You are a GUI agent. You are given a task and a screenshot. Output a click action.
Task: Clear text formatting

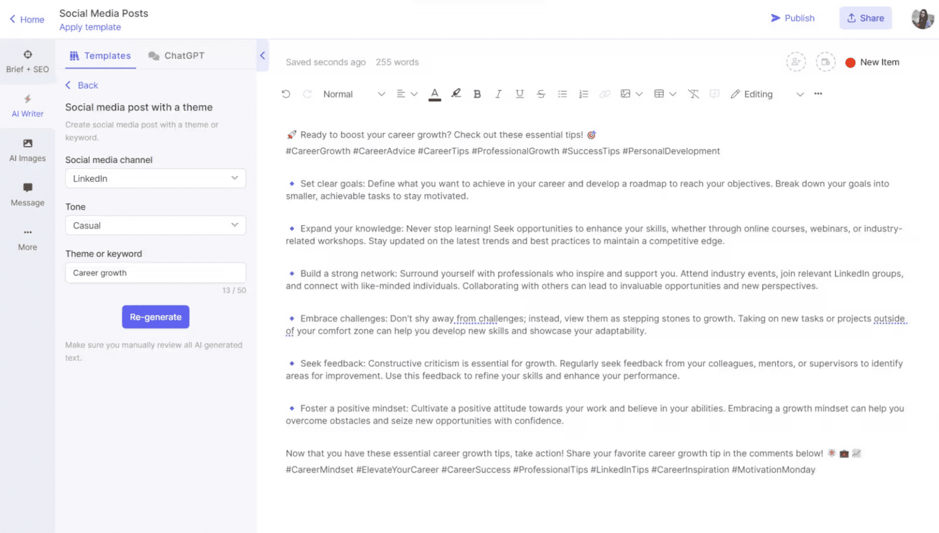pos(693,93)
